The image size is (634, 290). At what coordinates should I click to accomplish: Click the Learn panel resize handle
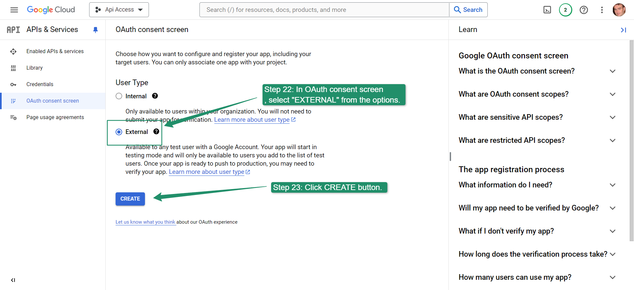(x=450, y=156)
